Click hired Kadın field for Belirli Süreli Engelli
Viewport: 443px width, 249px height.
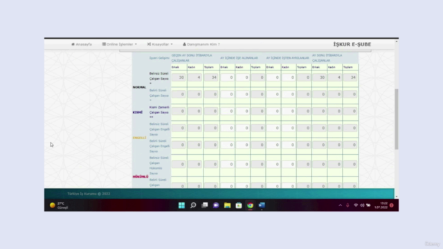pos(243,145)
